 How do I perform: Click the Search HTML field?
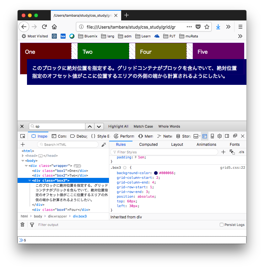tap(68, 145)
